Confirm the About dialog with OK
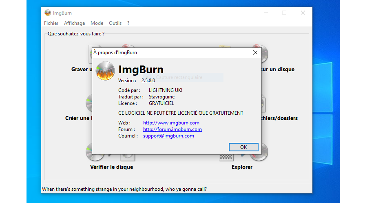Image resolution: width=367 pixels, height=203 pixels. point(243,147)
